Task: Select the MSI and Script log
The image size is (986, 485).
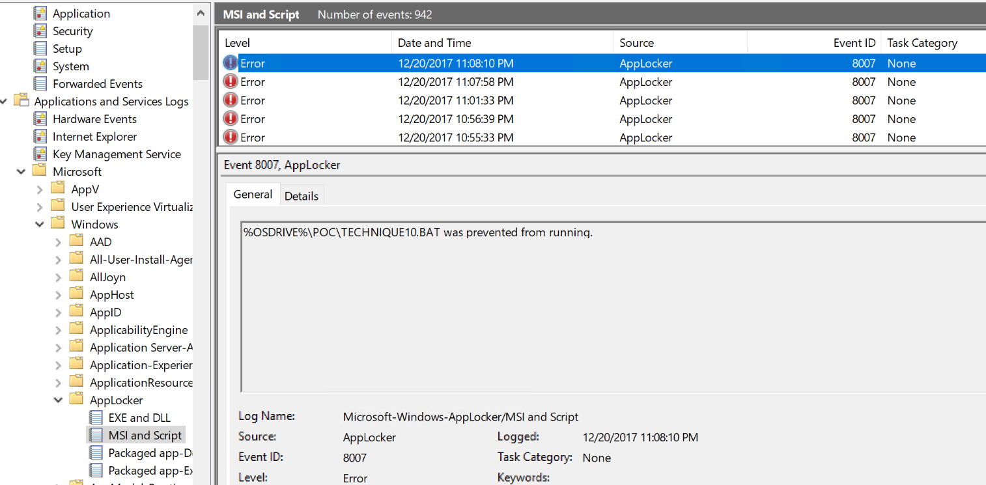Action: (145, 436)
